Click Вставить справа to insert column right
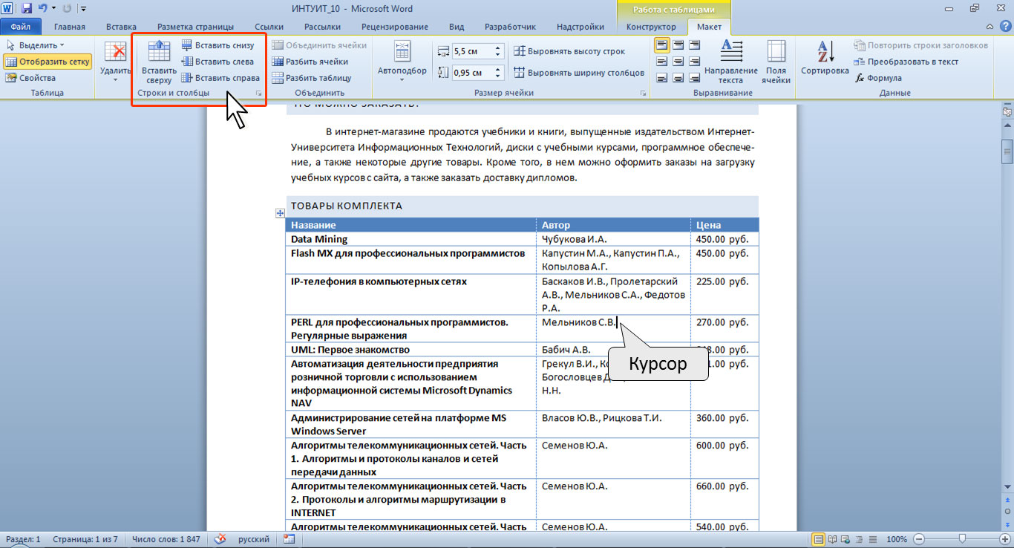This screenshot has width=1014, height=548. 220,78
